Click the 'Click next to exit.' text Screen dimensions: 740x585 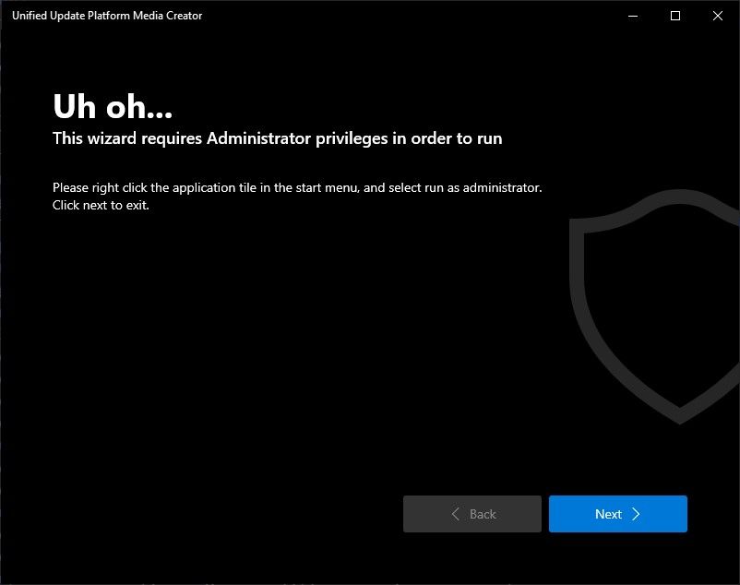click(101, 205)
